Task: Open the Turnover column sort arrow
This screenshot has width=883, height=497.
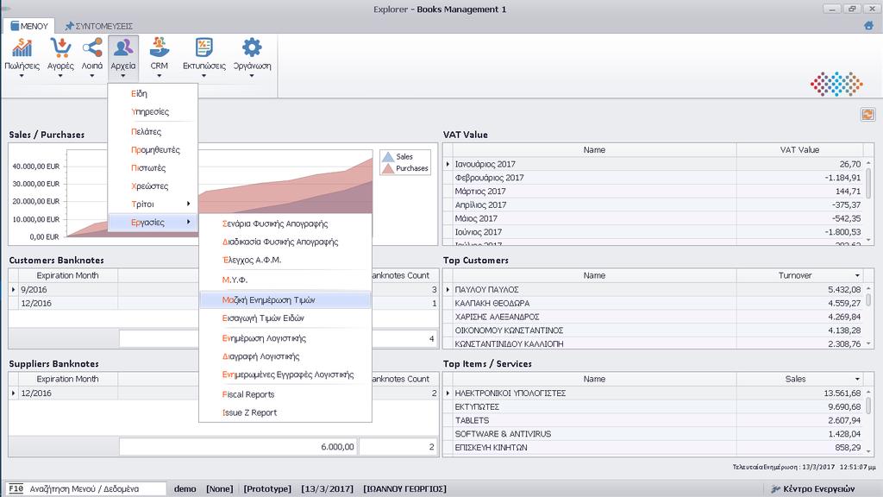Action: click(x=857, y=275)
